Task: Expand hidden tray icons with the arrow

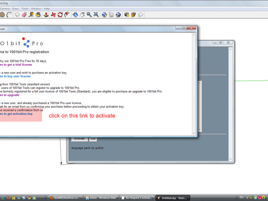Action: (247, 198)
